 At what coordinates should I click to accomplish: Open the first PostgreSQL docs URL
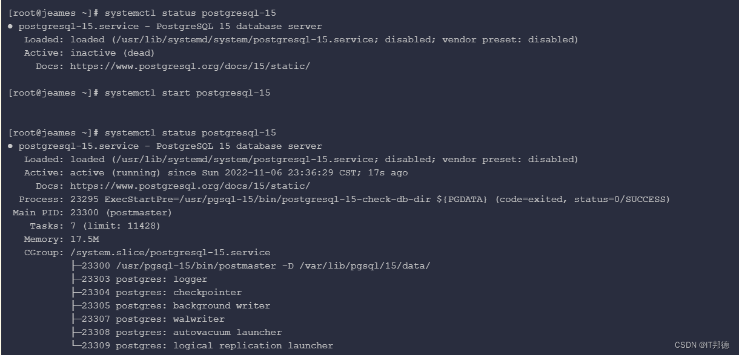190,67
